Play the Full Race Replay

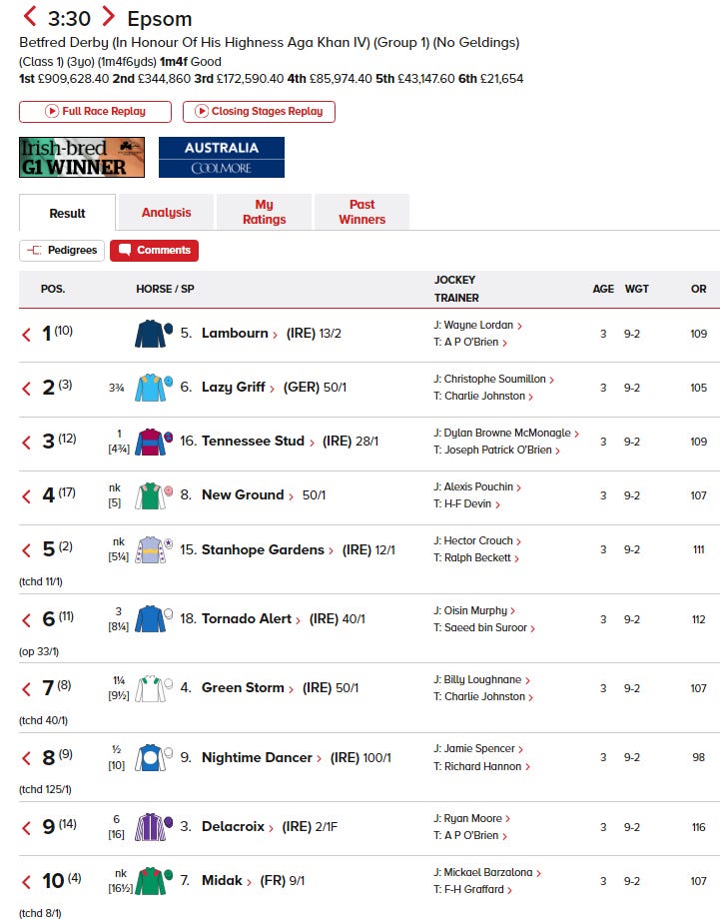tap(95, 111)
